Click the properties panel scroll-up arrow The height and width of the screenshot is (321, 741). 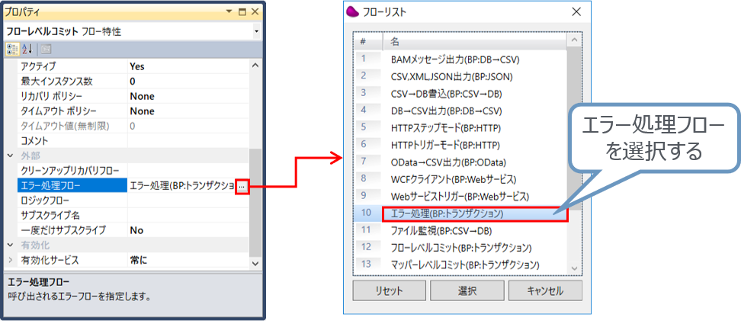(x=255, y=66)
